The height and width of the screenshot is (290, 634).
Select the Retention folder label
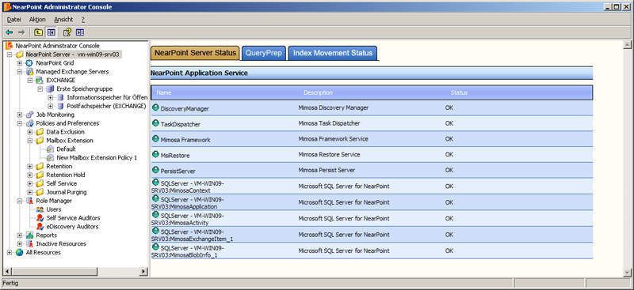tap(59, 166)
